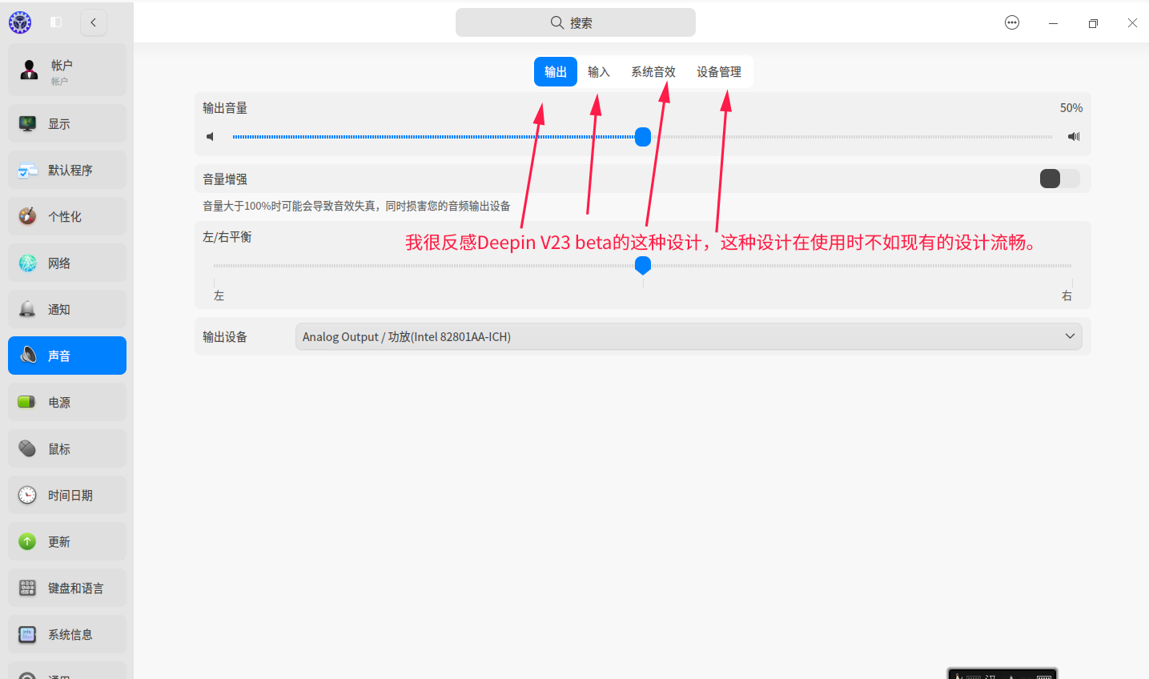The width and height of the screenshot is (1149, 679).
Task: Click the 左/右平衡 slider handle
Action: (643, 266)
